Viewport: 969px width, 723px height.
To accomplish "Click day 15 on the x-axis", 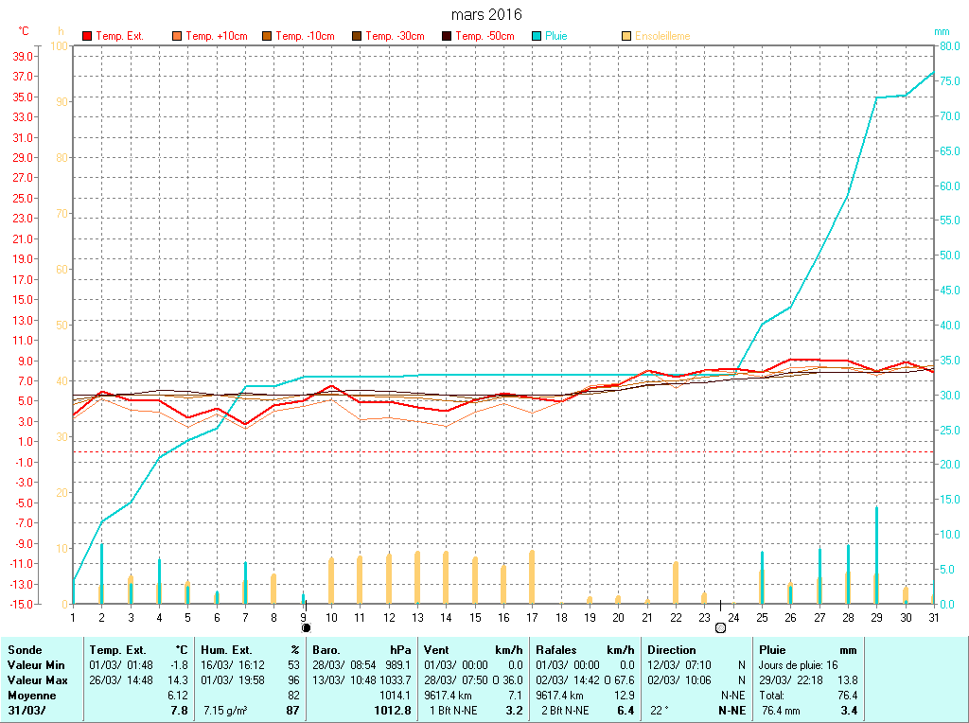I will pos(475,617).
